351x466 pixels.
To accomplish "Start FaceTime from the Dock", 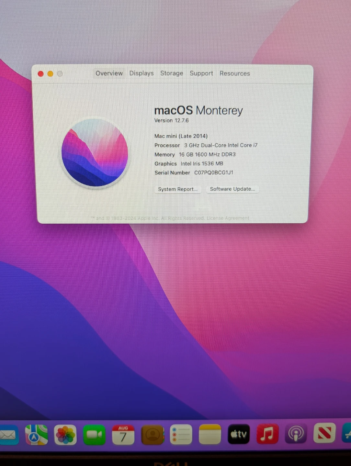I will pyautogui.click(x=94, y=435).
